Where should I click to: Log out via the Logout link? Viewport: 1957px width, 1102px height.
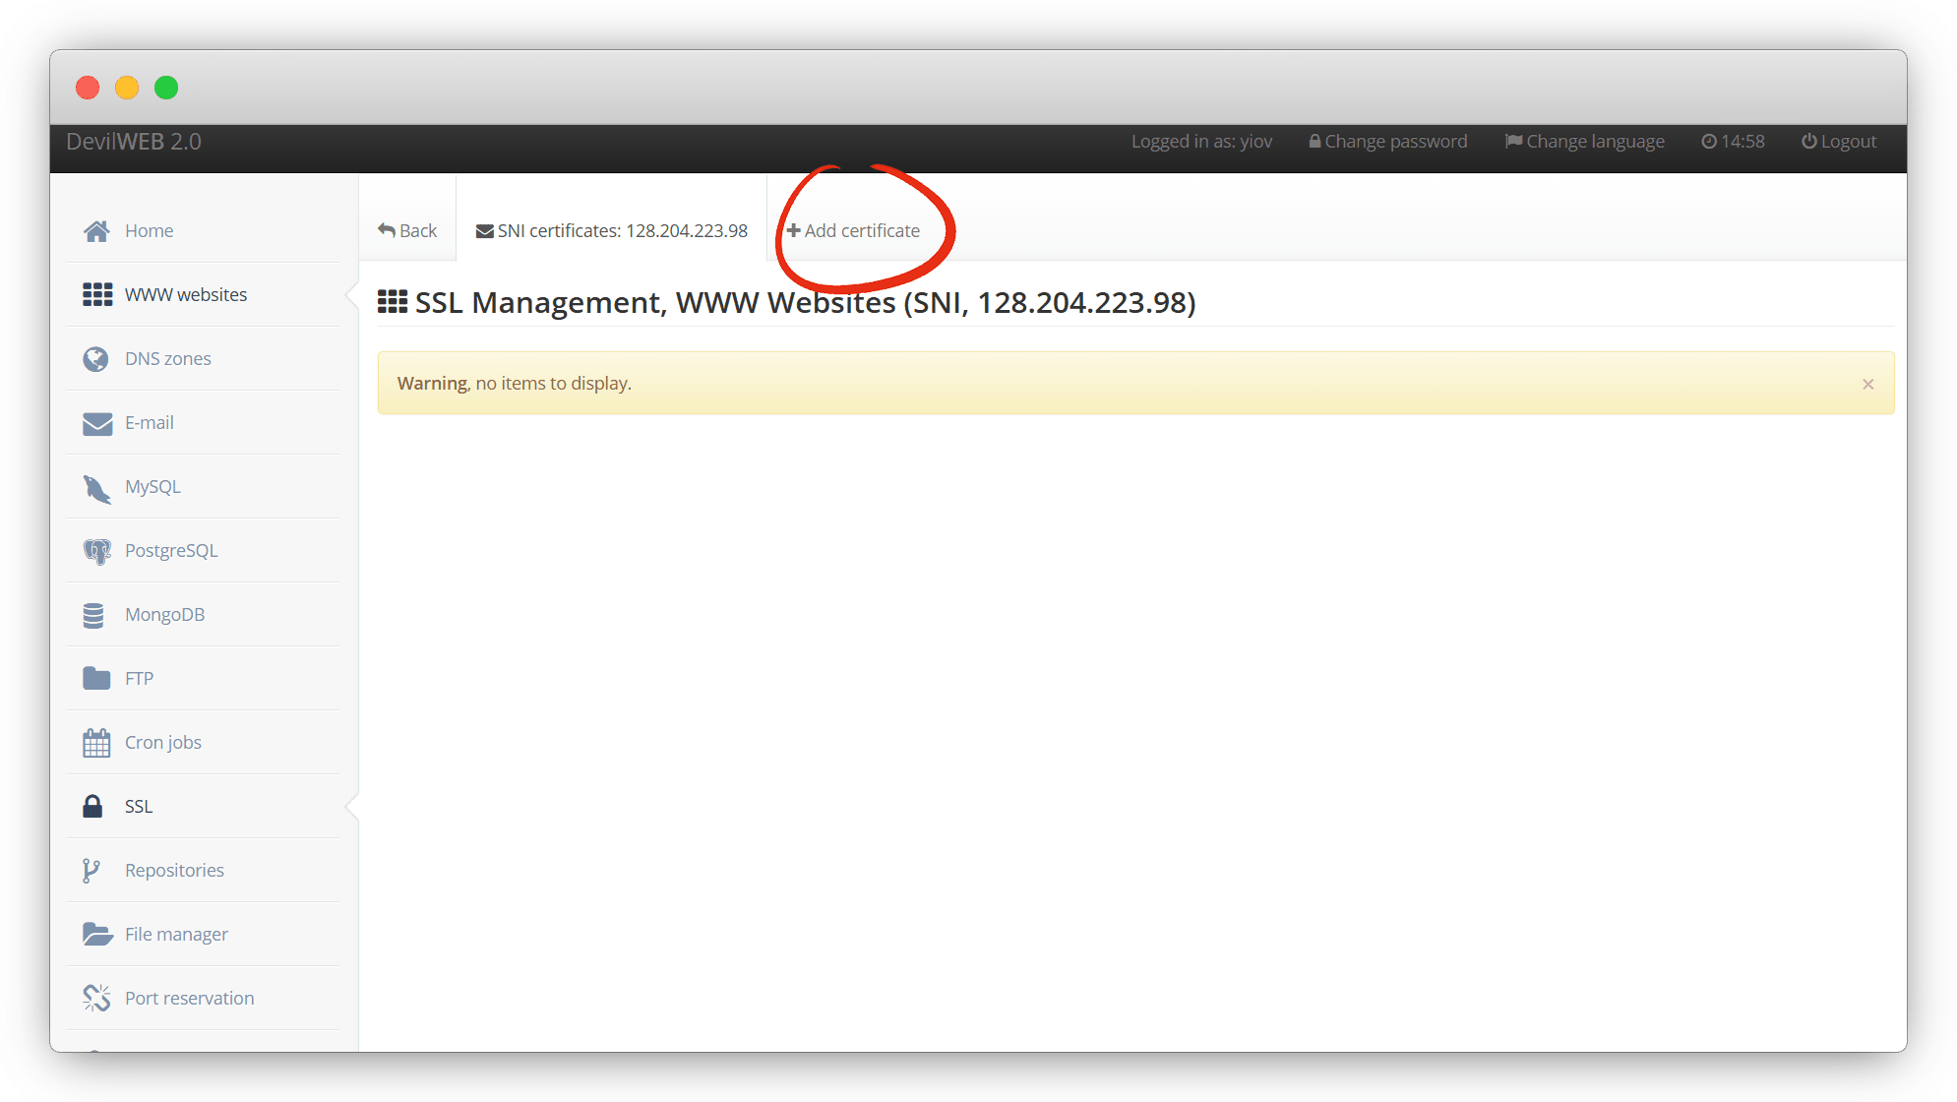click(1838, 142)
